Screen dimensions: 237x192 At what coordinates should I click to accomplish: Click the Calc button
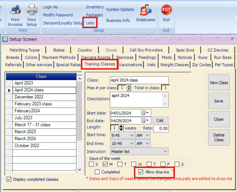click(x=160, y=120)
